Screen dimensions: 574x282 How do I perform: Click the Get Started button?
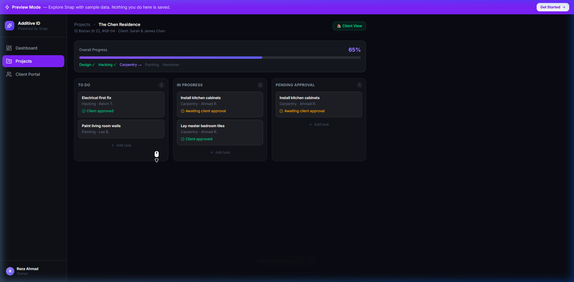coord(552,7)
